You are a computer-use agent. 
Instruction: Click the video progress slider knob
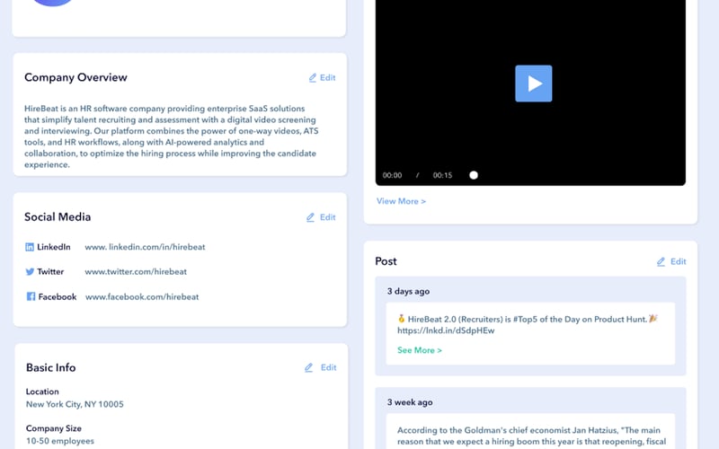point(474,175)
